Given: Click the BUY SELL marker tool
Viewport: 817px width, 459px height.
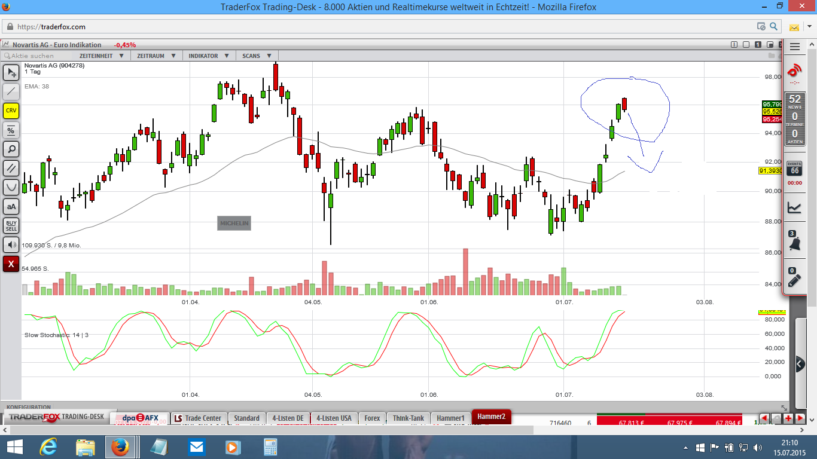Looking at the screenshot, I should pos(11,226).
